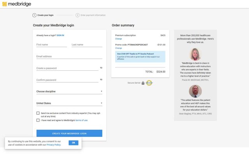
Task: Open the United States country dropdown
Action: click(69, 103)
